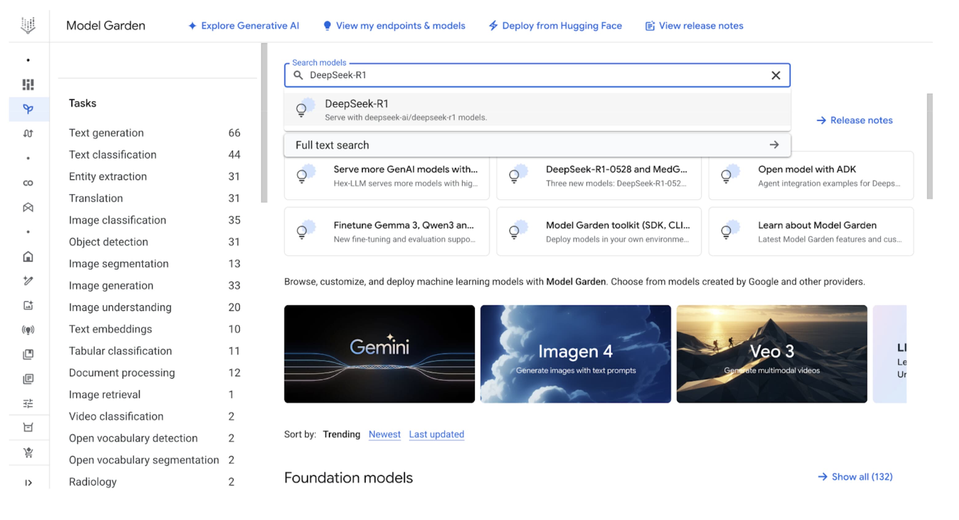Open the bookmark collection sidebar icon
This screenshot has width=959, height=520.
pyautogui.click(x=28, y=354)
